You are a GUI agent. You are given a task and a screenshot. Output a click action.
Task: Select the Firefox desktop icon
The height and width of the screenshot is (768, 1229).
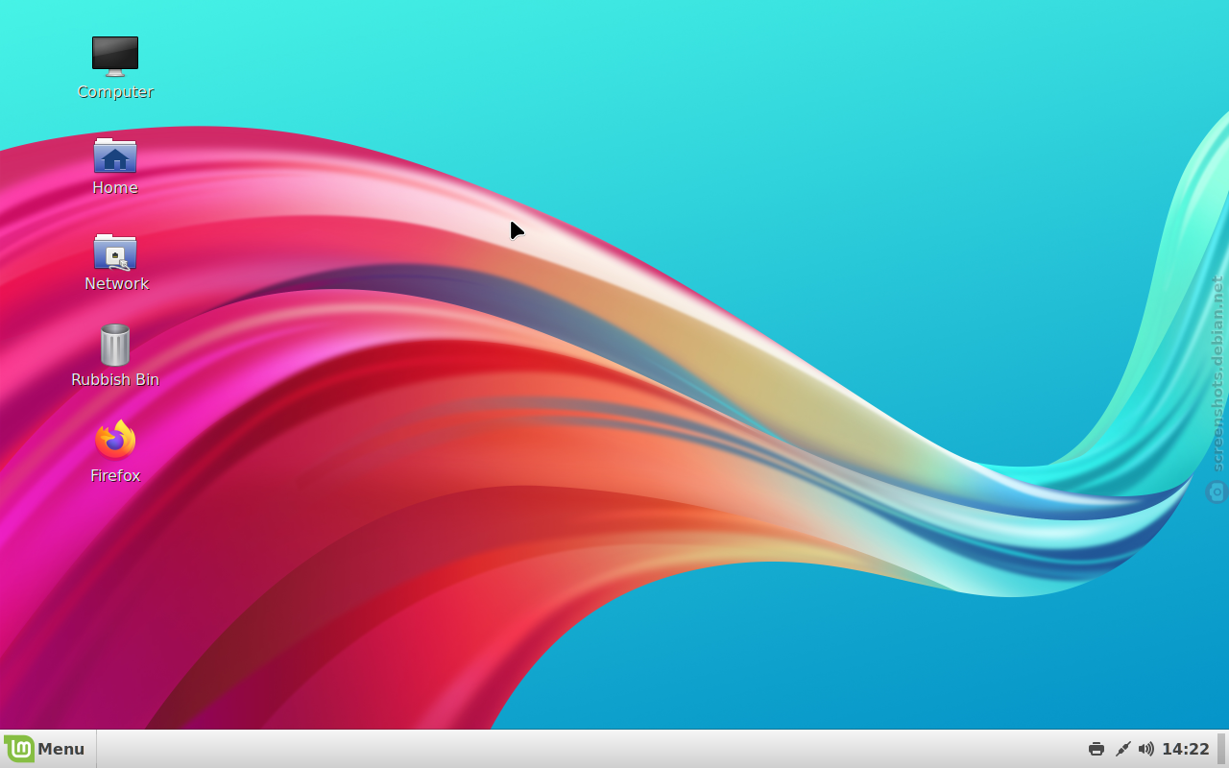click(115, 441)
